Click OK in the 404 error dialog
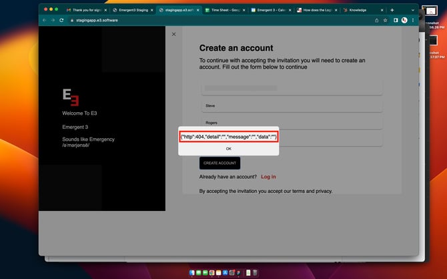The height and width of the screenshot is (279, 447). 228,149
